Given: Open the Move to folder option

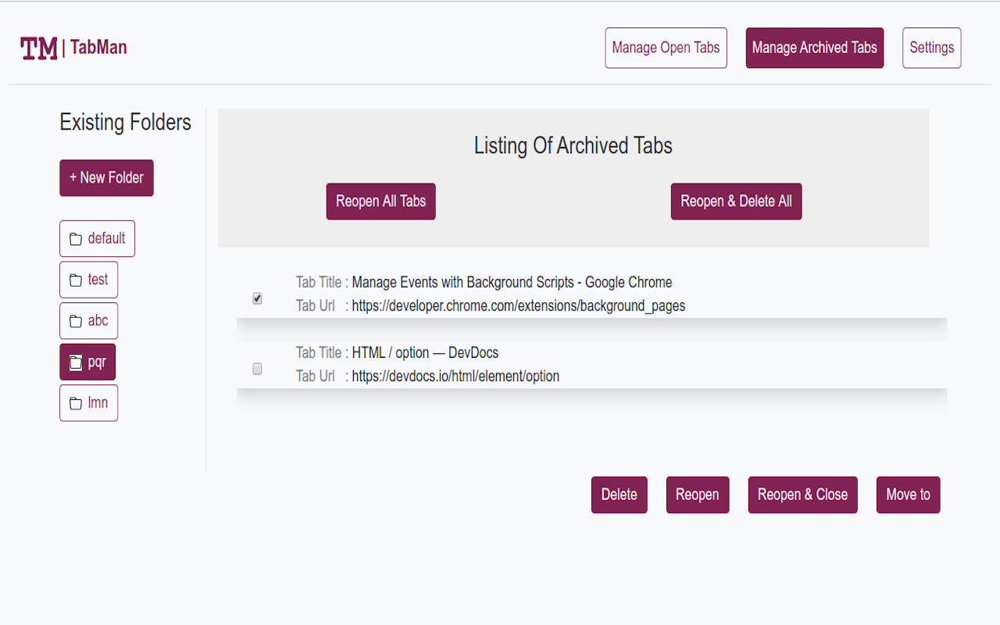Looking at the screenshot, I should coord(908,495).
